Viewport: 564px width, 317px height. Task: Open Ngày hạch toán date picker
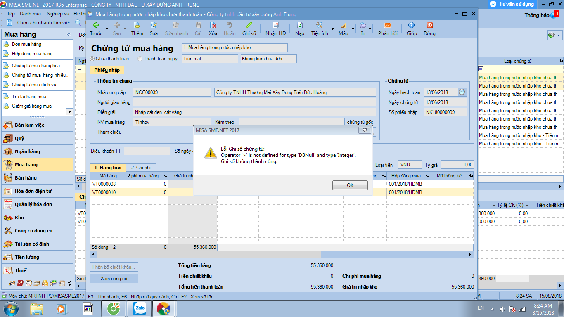(x=462, y=92)
